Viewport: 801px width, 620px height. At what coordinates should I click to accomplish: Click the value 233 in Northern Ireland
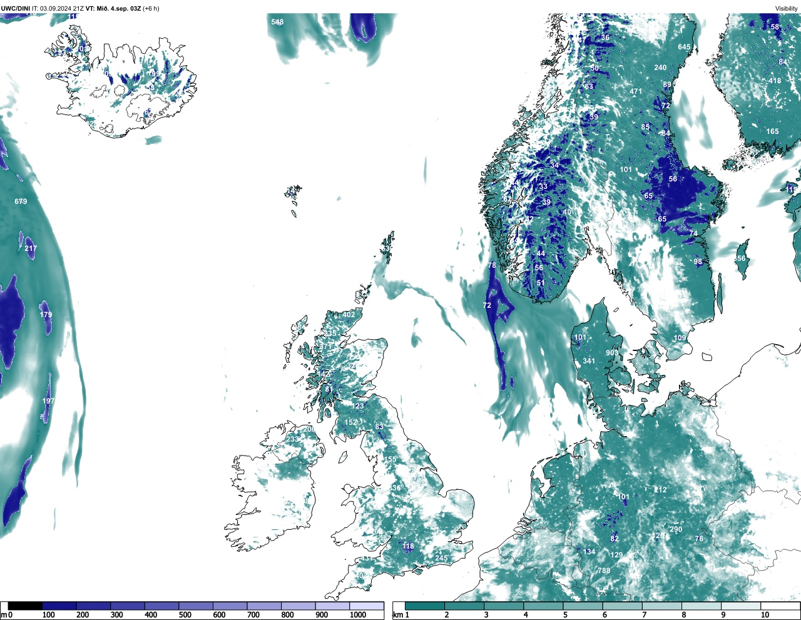click(x=292, y=440)
